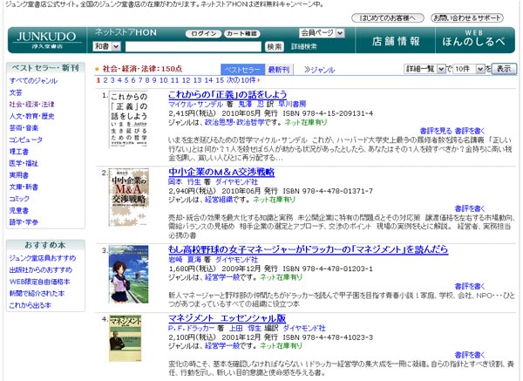Click 書評を書く for 中小企業のM&A交渉戦略
This screenshot has height=381, width=523.
click(470, 208)
